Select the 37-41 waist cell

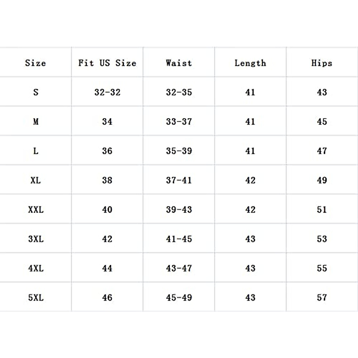coord(179,180)
